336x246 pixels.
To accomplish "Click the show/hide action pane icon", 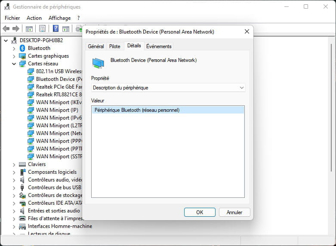I will tap(65, 28).
